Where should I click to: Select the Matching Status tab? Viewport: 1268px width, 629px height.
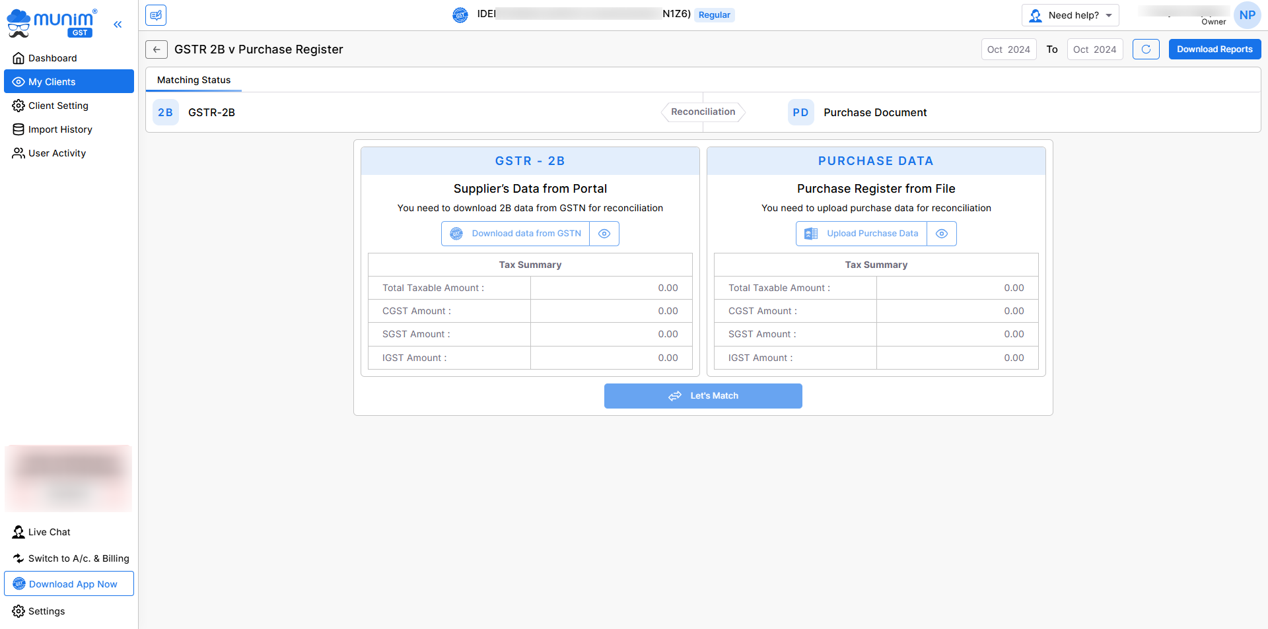[x=194, y=80]
